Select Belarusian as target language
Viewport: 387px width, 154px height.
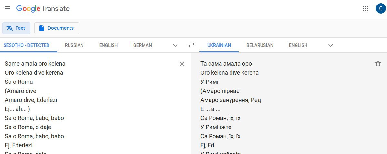pos(260,45)
